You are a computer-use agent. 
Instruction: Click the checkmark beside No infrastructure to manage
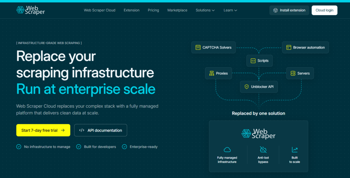(x=19, y=147)
